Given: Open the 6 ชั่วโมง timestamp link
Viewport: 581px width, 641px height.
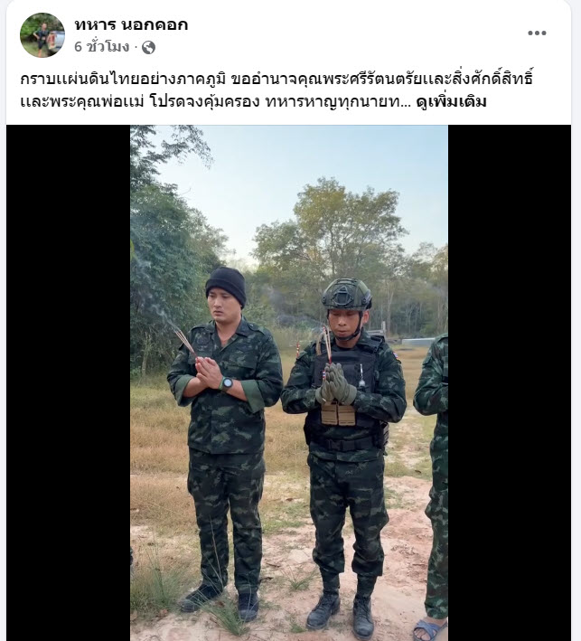Looking at the screenshot, I should 102,47.
